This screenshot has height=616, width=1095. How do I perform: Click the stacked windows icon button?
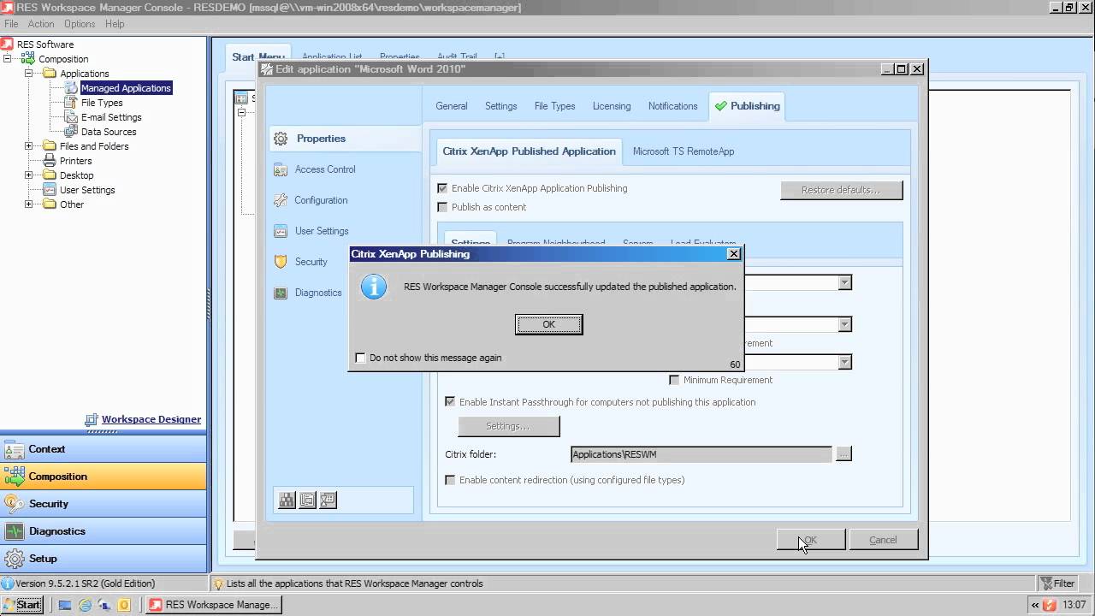307,500
